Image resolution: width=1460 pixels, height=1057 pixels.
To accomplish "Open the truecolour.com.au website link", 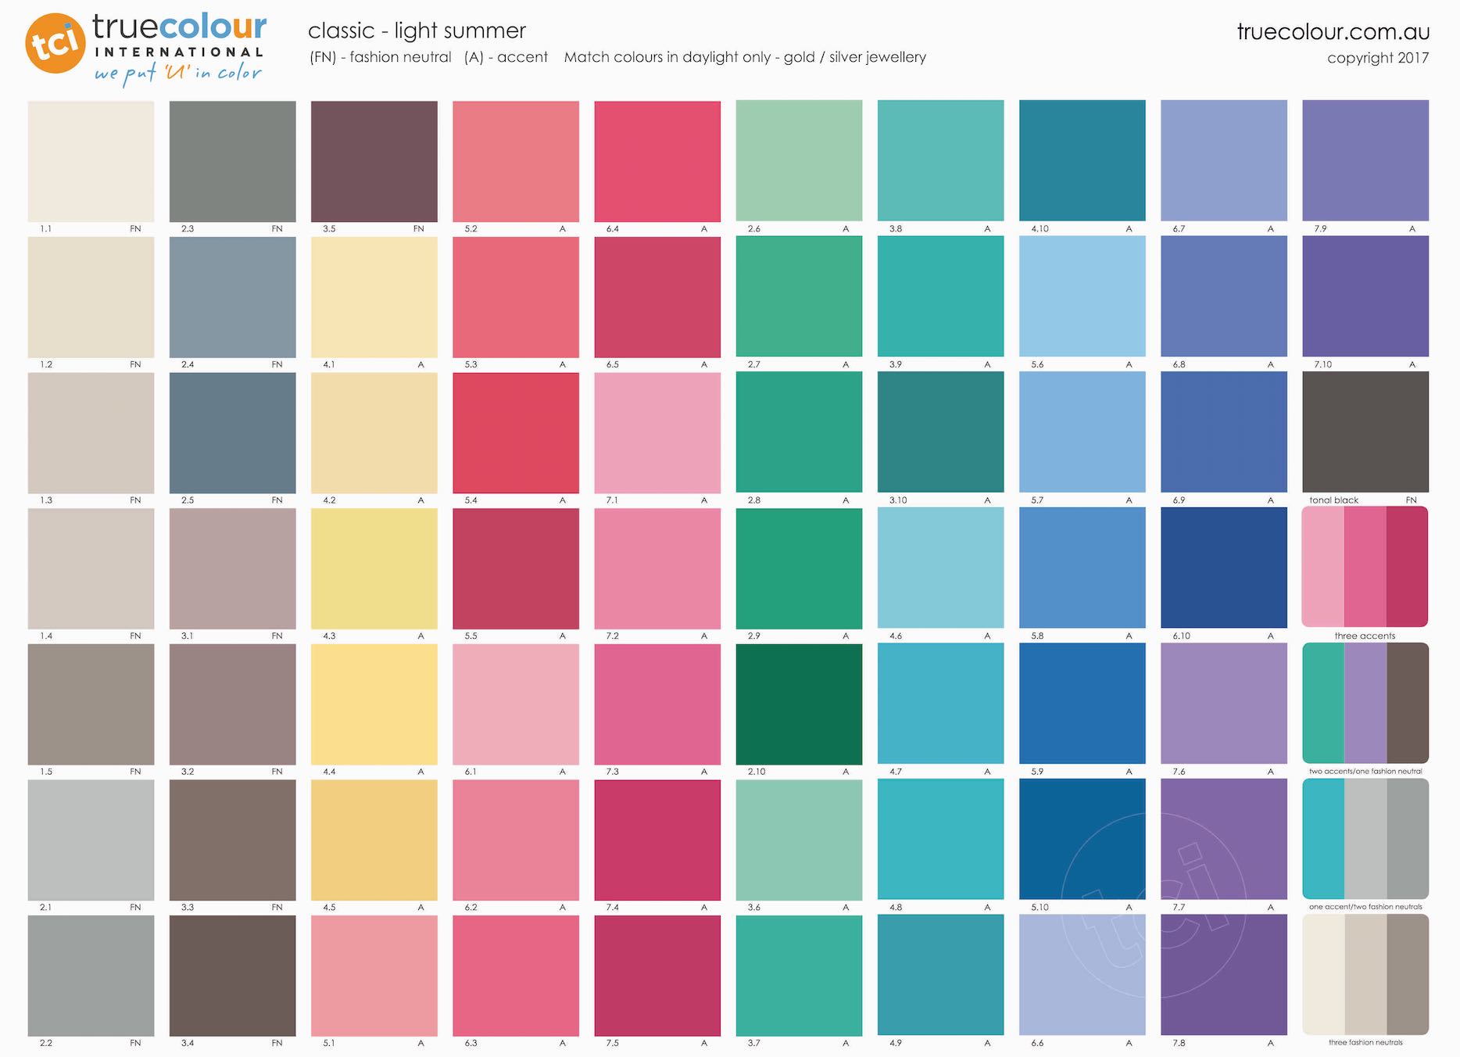I will coord(1333,31).
